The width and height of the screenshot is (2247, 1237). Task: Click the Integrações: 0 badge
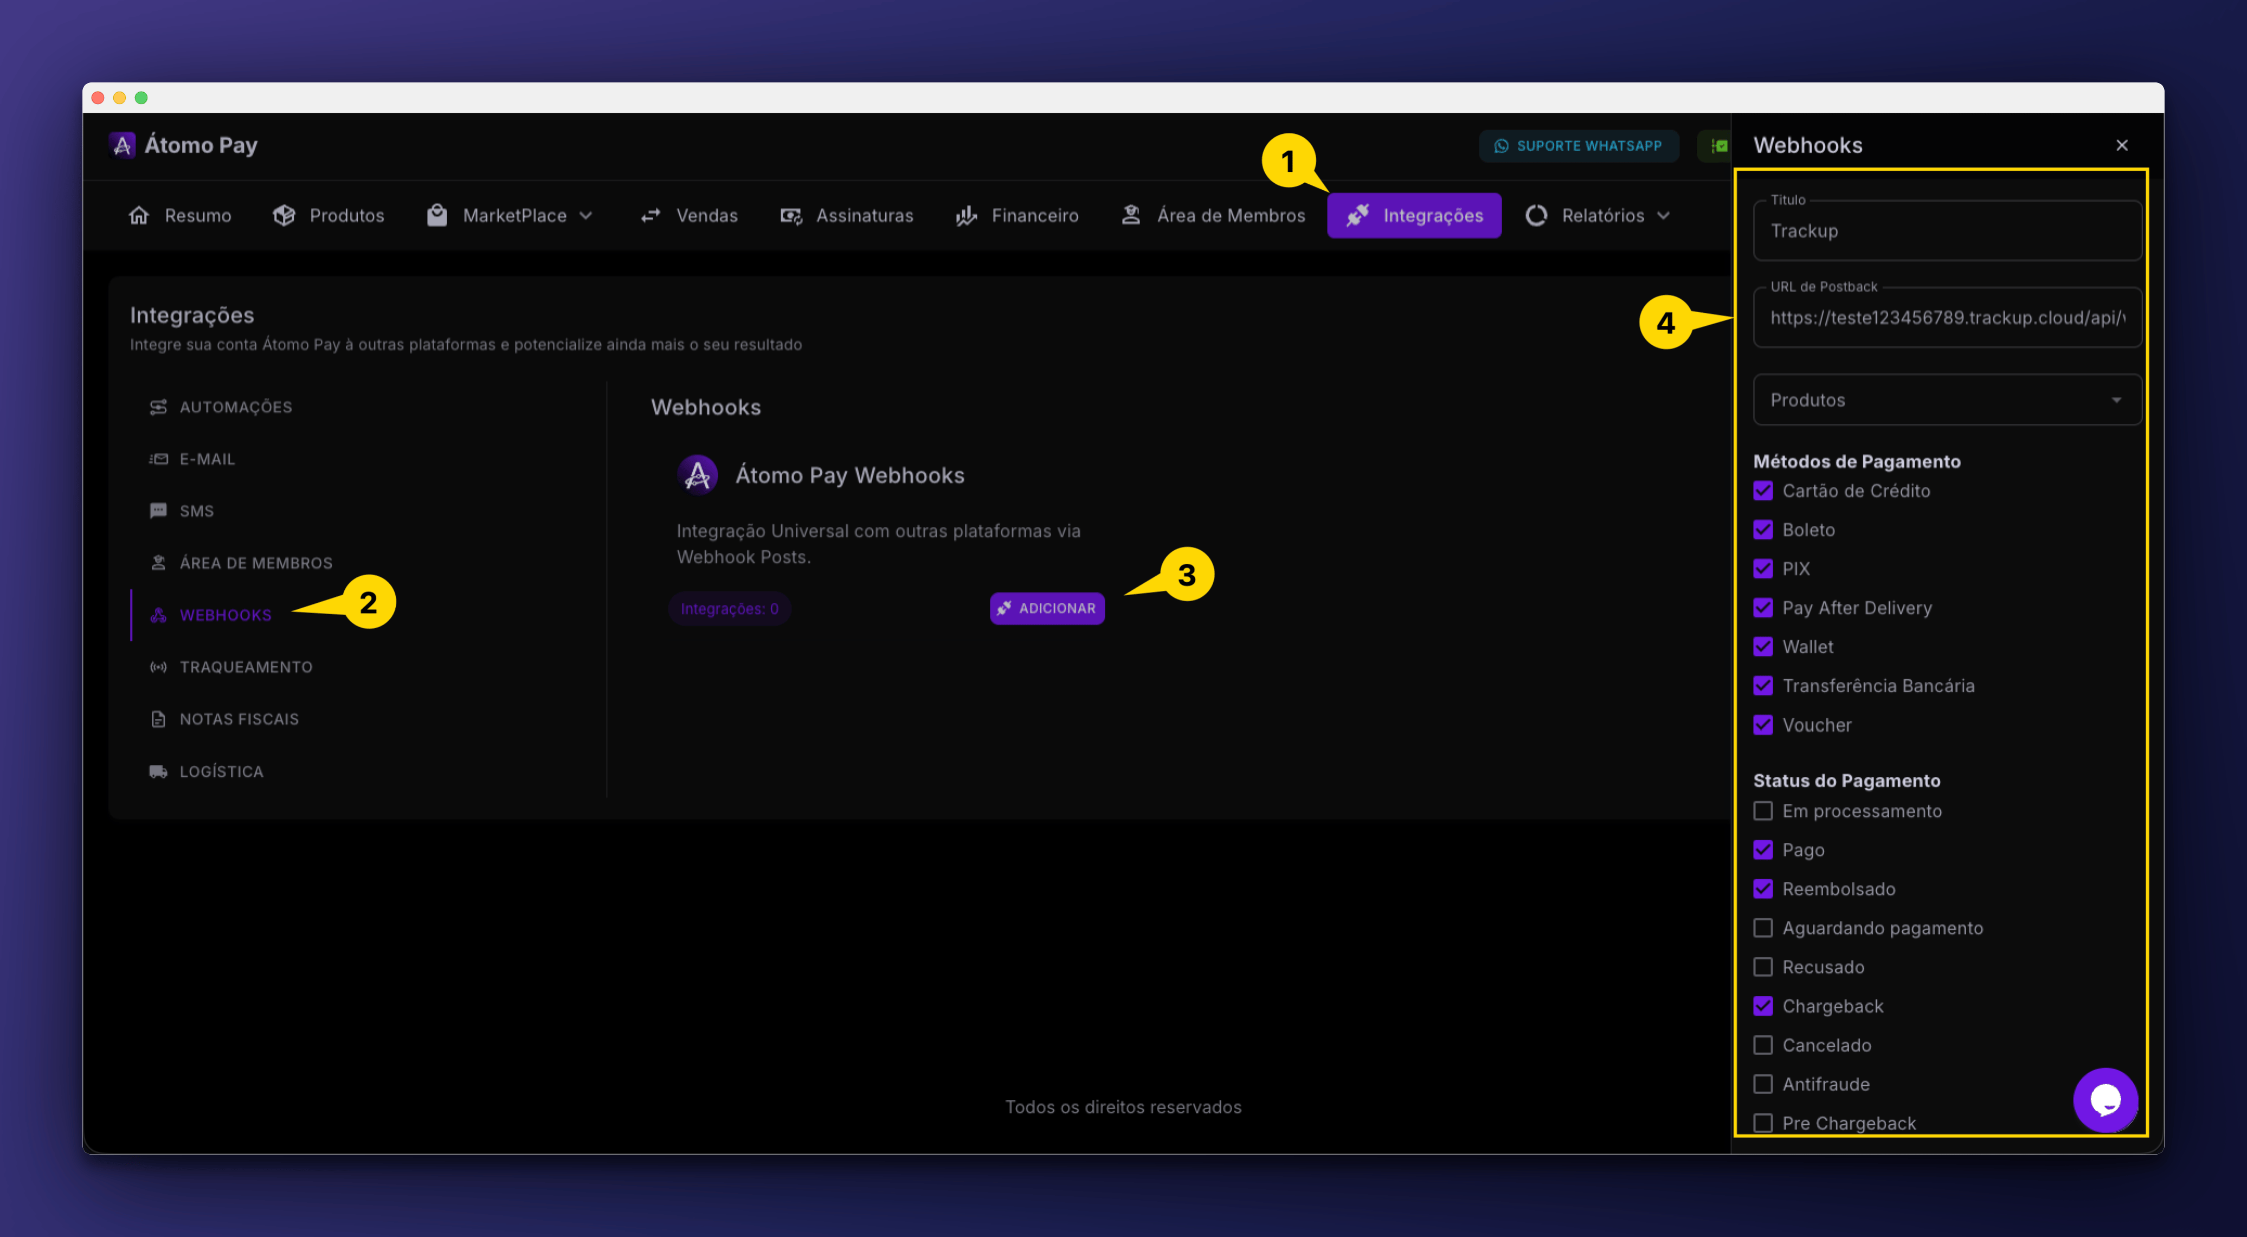[x=729, y=609]
